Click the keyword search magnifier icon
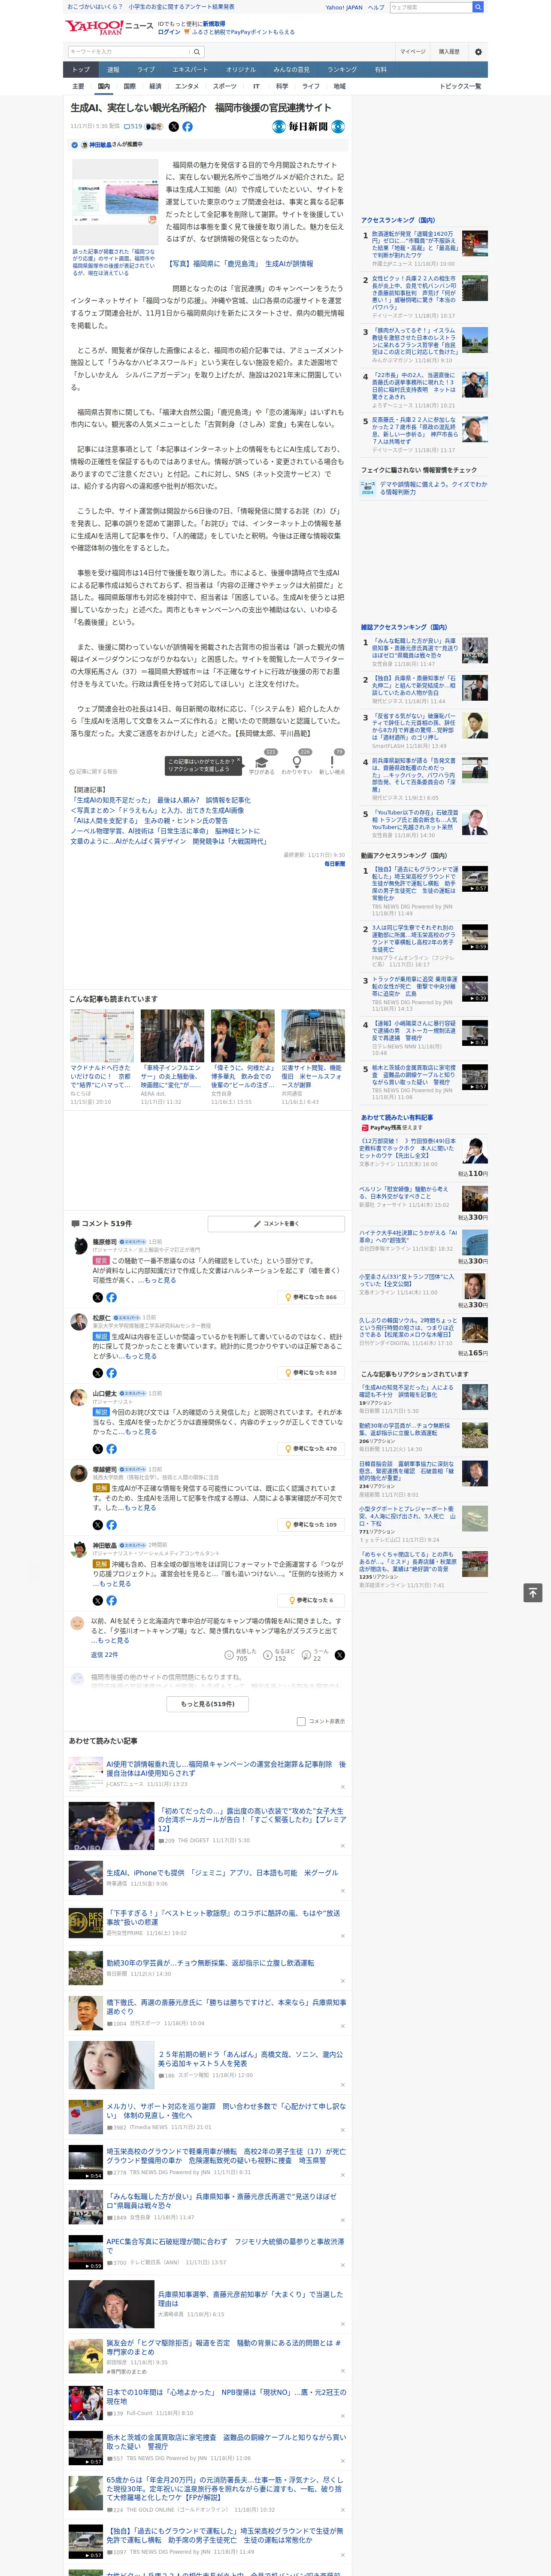551x2576 pixels. pos(196,52)
